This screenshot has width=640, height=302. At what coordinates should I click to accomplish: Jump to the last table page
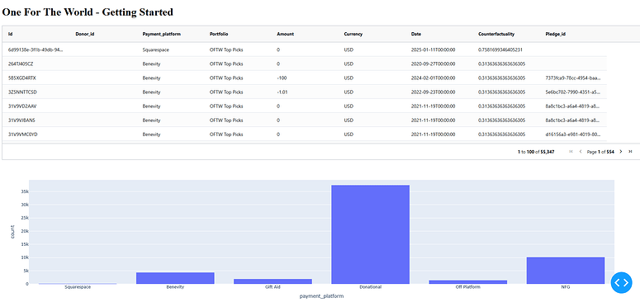(630, 152)
